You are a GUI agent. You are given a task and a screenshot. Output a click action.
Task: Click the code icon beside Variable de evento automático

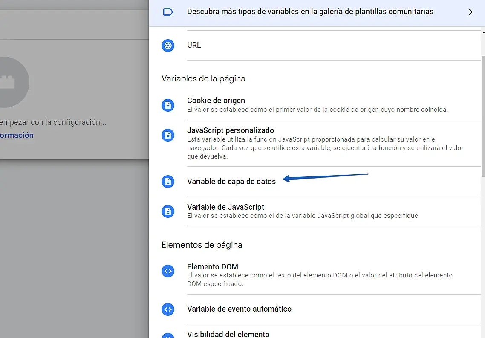click(x=168, y=309)
